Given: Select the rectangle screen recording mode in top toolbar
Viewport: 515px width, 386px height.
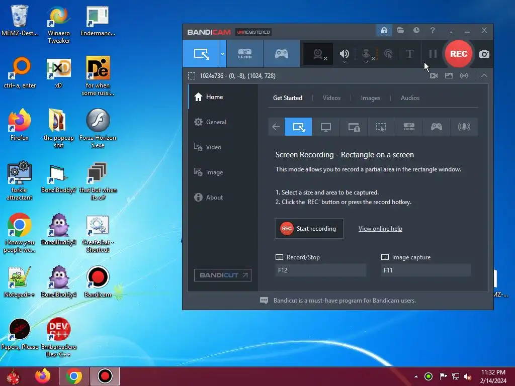Looking at the screenshot, I should 201,54.
